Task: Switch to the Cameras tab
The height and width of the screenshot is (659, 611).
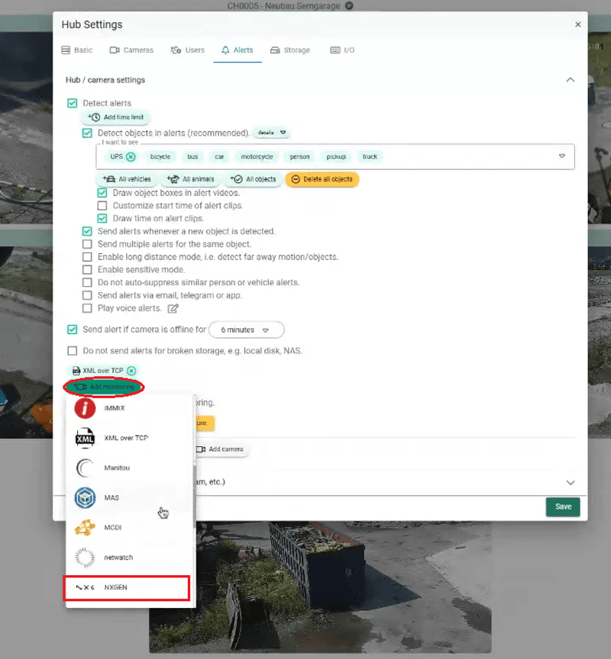Action: tap(131, 50)
